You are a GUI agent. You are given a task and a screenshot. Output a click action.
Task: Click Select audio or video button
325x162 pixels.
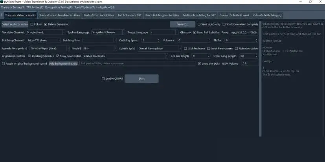(15, 24)
